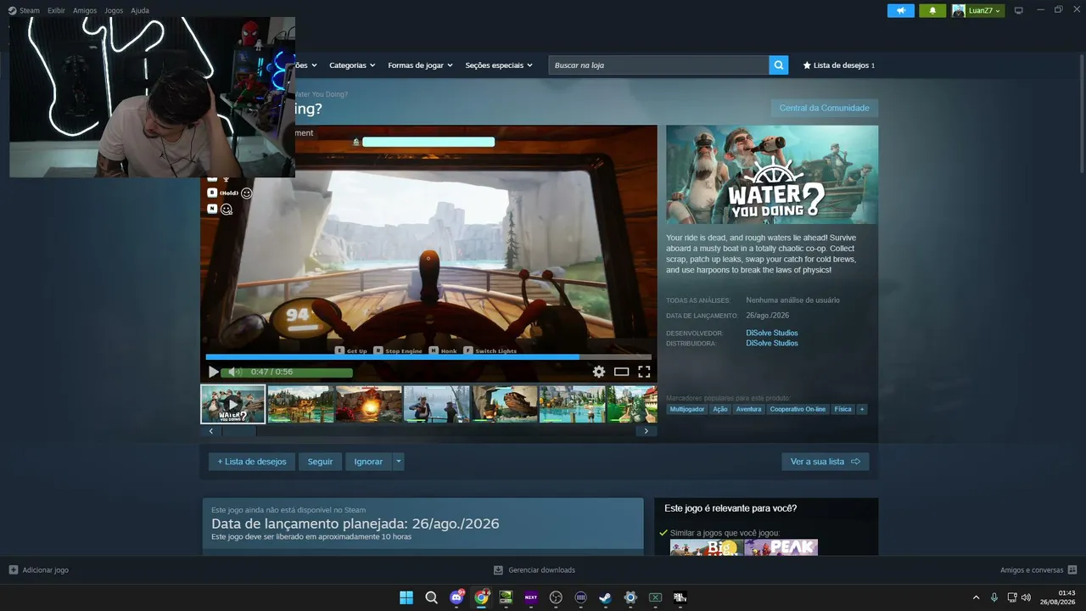Open the Xbox app in the taskbar
Image resolution: width=1086 pixels, height=611 pixels.
click(655, 597)
